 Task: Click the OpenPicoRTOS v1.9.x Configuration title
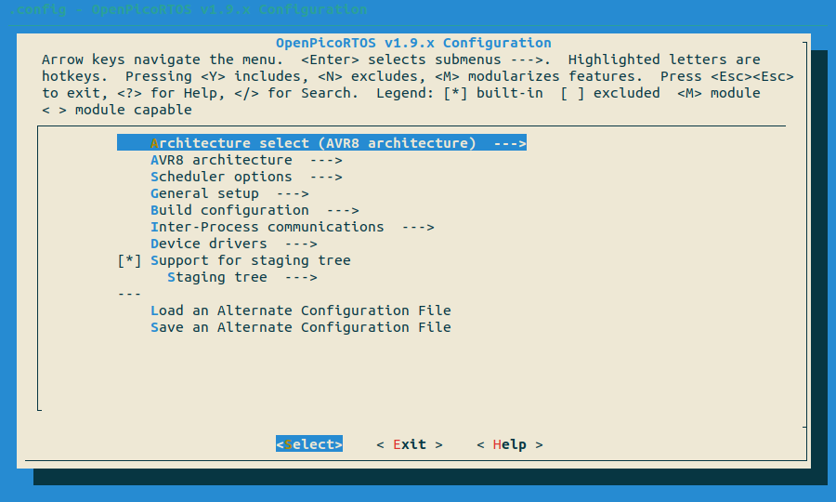point(413,43)
